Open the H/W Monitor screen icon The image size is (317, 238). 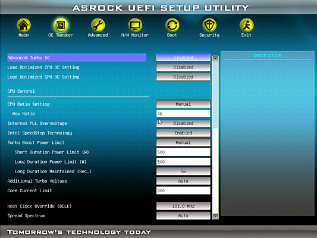(135, 25)
